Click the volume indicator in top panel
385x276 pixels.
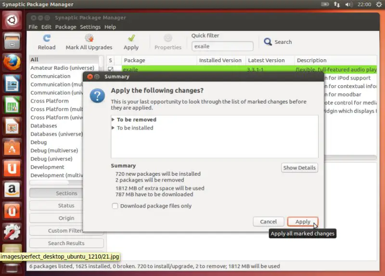pos(348,4)
